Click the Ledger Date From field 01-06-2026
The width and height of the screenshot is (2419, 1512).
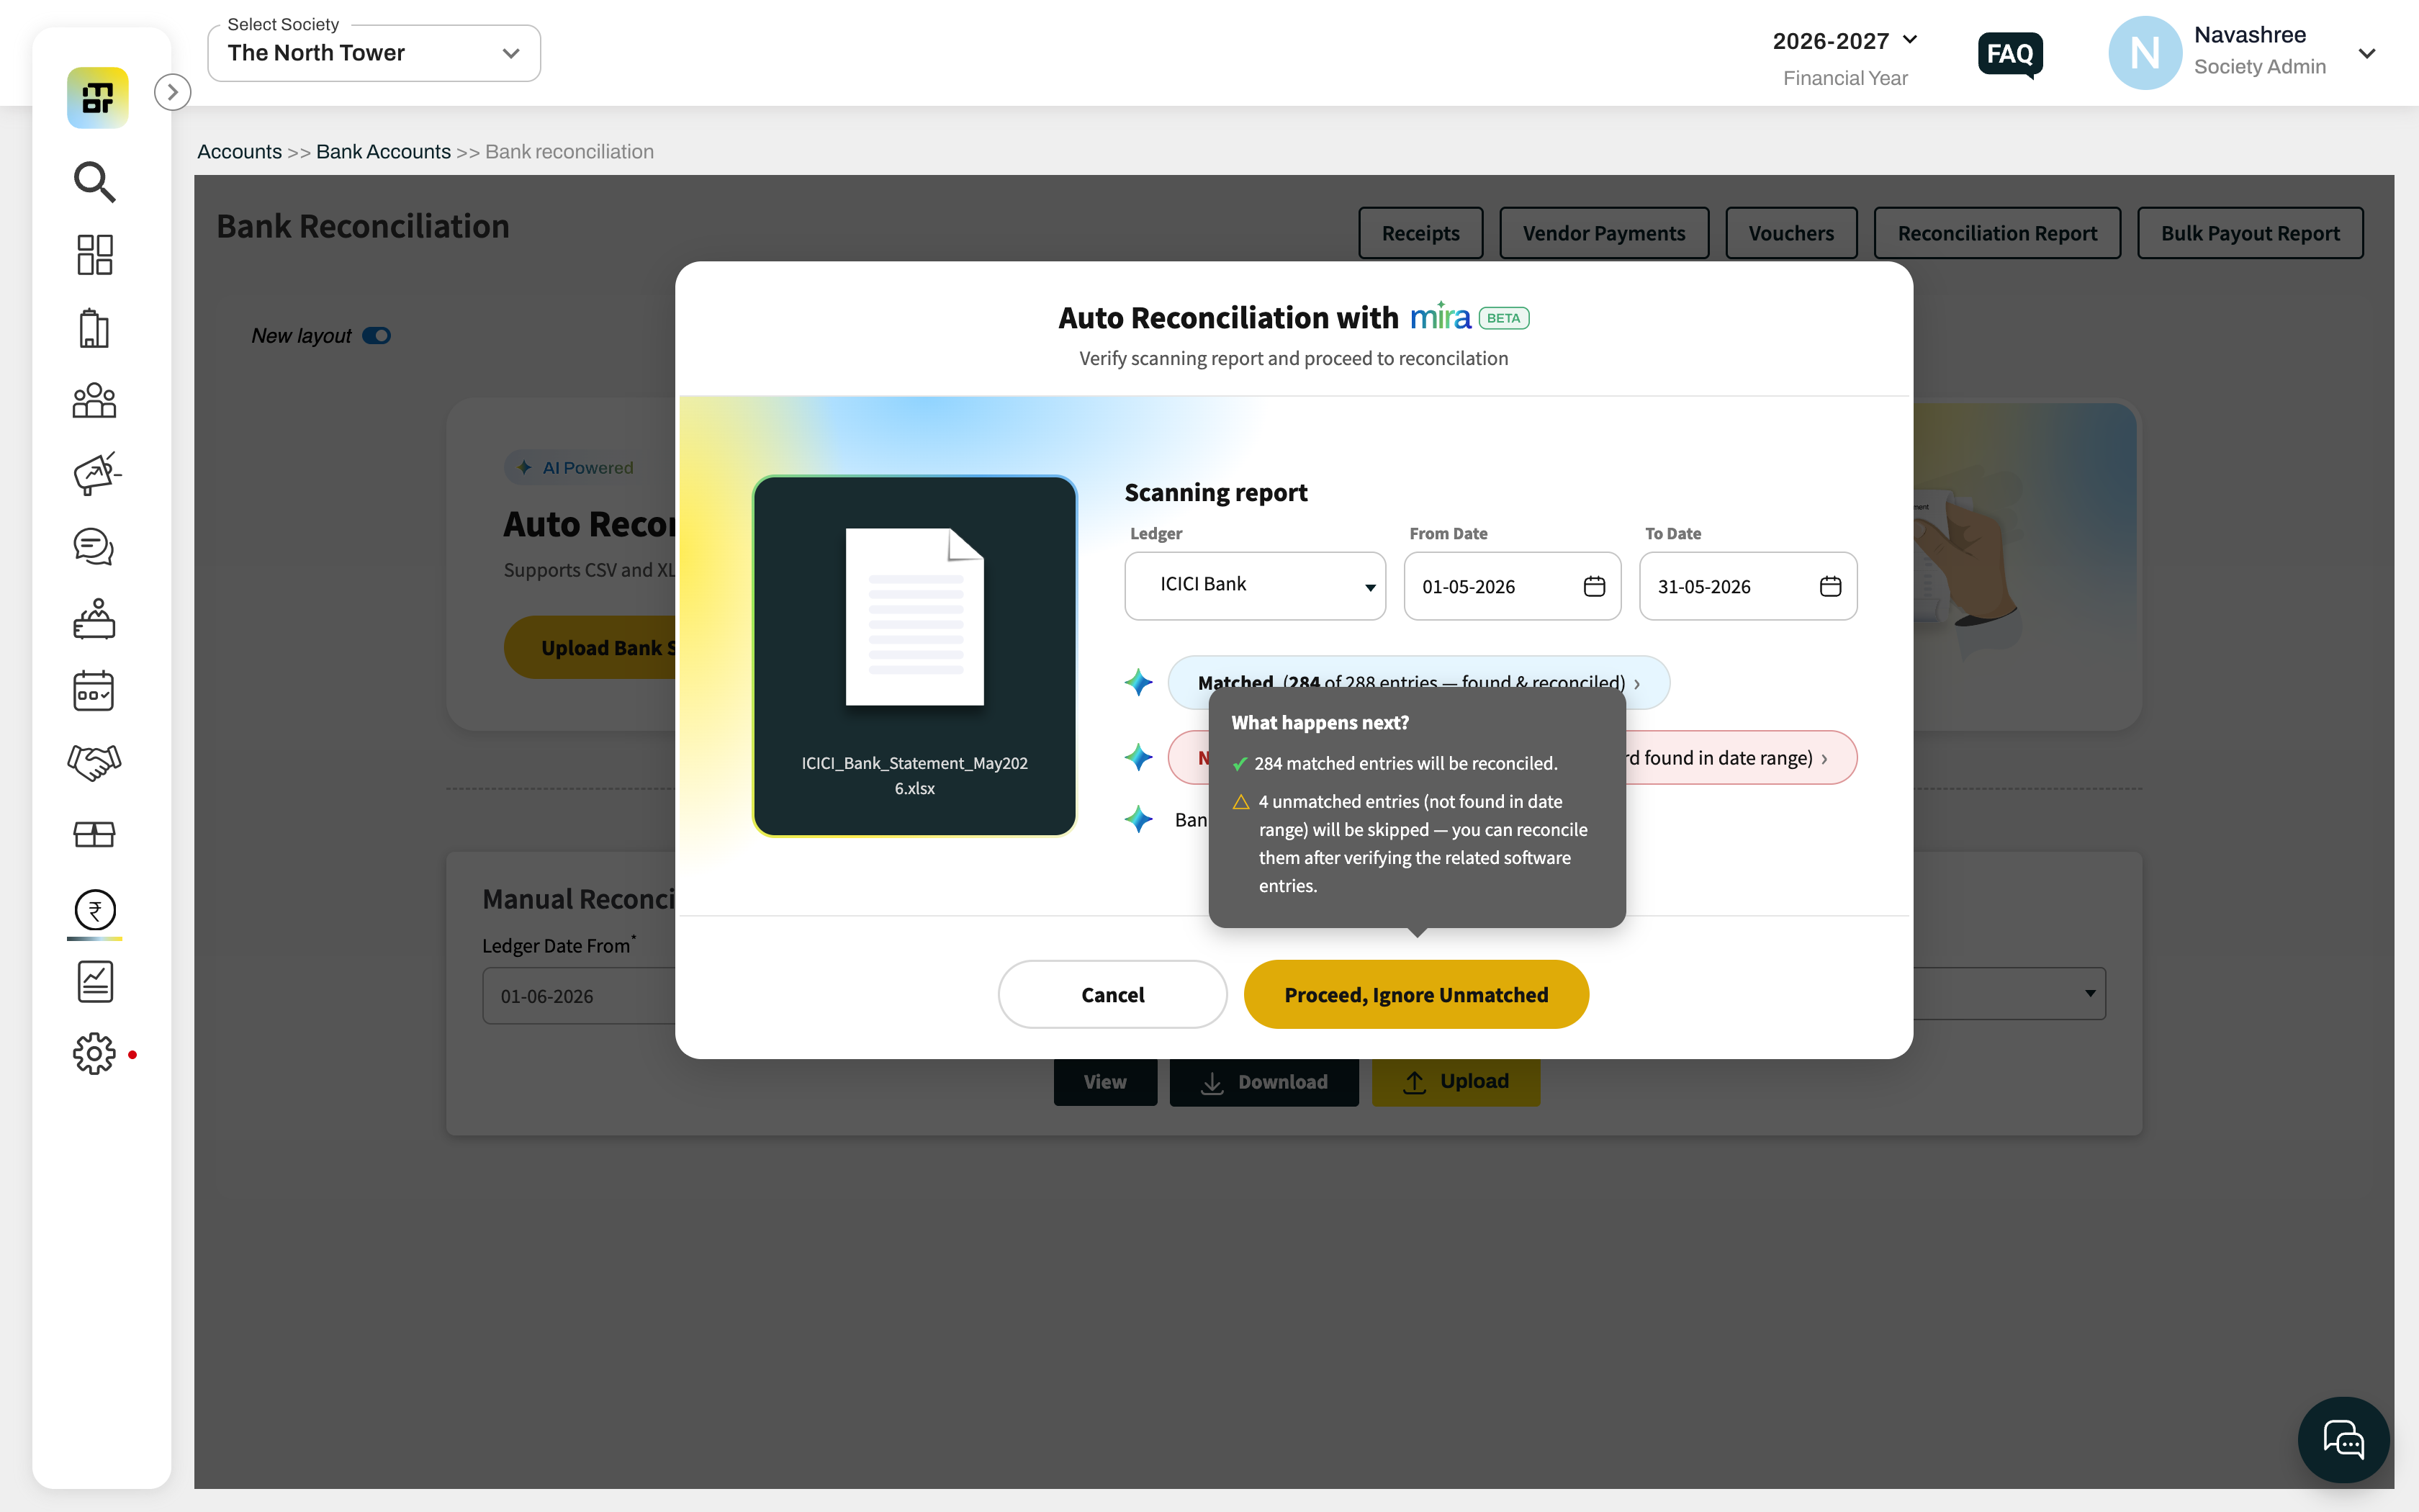[x=580, y=996]
